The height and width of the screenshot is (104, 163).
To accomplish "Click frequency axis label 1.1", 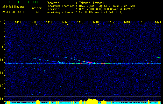I will coord(2,34).
